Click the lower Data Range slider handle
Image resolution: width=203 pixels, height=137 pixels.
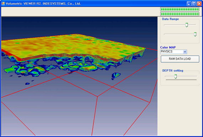[195, 34]
